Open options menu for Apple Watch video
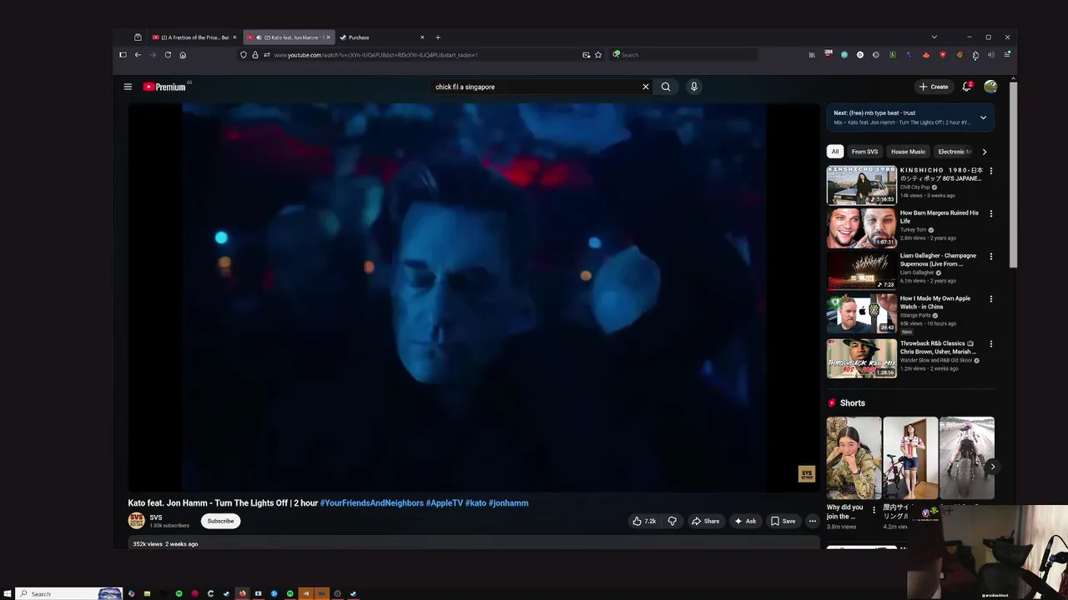The image size is (1068, 600). pyautogui.click(x=991, y=299)
